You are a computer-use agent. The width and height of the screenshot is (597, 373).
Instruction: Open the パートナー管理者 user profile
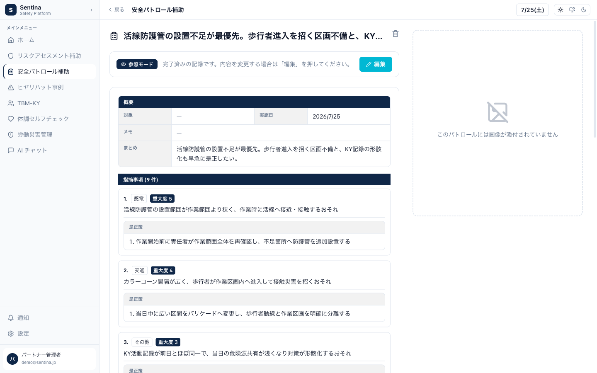coord(49,358)
